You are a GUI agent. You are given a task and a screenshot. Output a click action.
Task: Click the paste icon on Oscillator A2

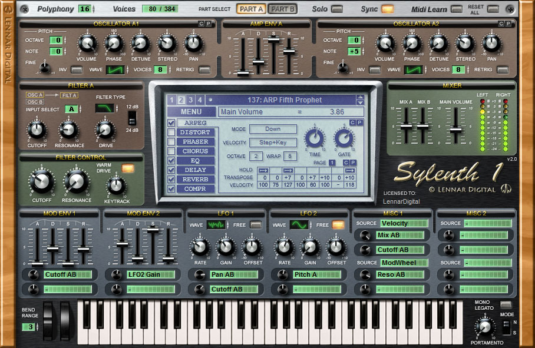[508, 24]
